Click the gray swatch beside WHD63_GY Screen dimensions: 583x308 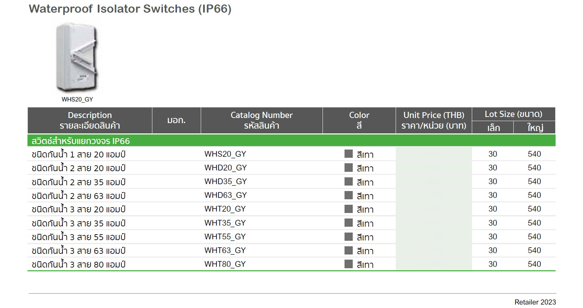tap(348, 195)
